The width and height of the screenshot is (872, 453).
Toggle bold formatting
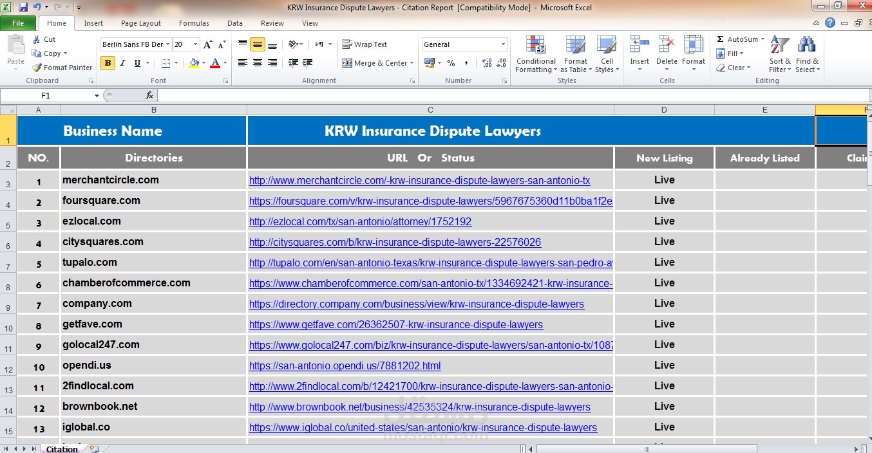point(107,64)
